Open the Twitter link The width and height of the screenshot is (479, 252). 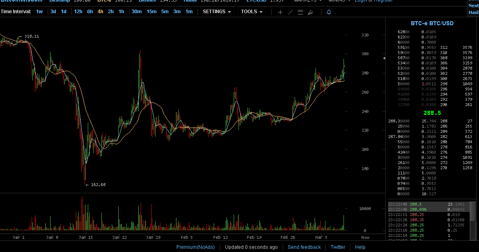[x=338, y=247]
